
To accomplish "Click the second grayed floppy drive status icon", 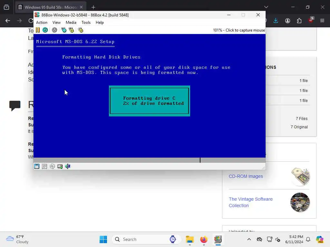I will [44, 166].
